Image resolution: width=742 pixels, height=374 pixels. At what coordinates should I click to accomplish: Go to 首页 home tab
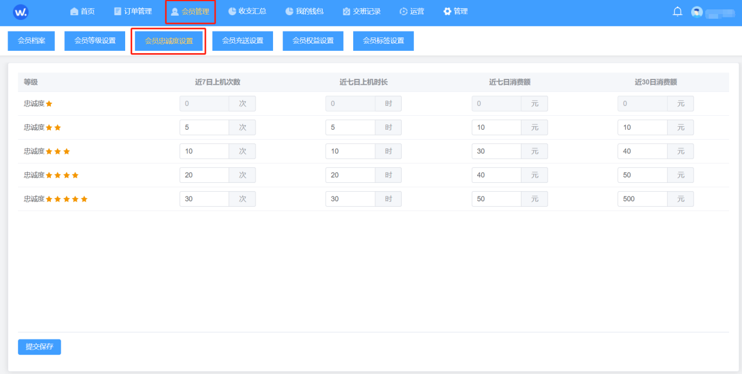pos(82,11)
